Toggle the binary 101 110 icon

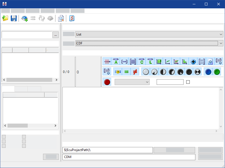tap(202, 61)
